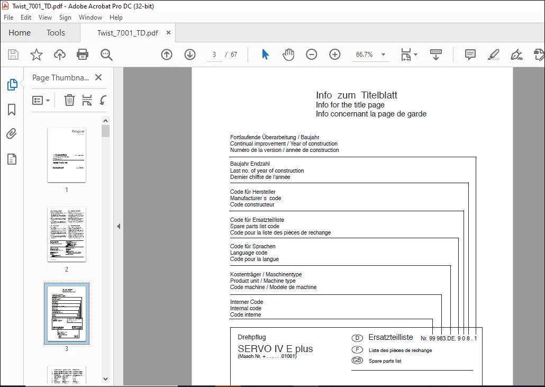Delete selected page thumbnail
545x387 pixels.
coord(69,100)
